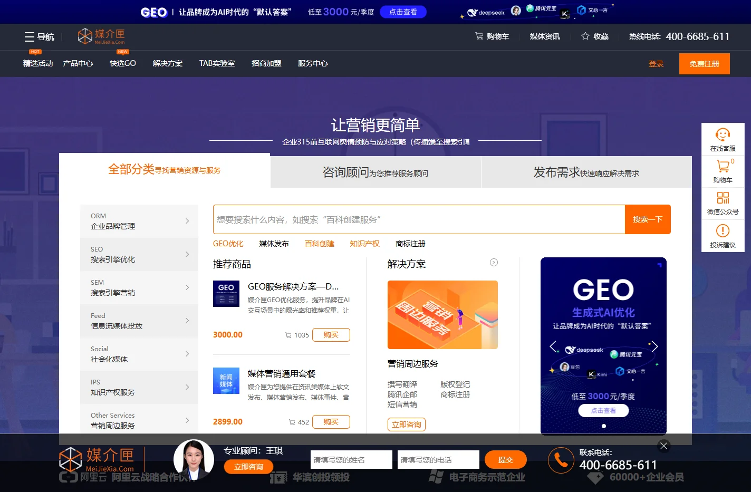The image size is (751, 492).
Task: Click 版权登记 service link
Action: click(455, 384)
